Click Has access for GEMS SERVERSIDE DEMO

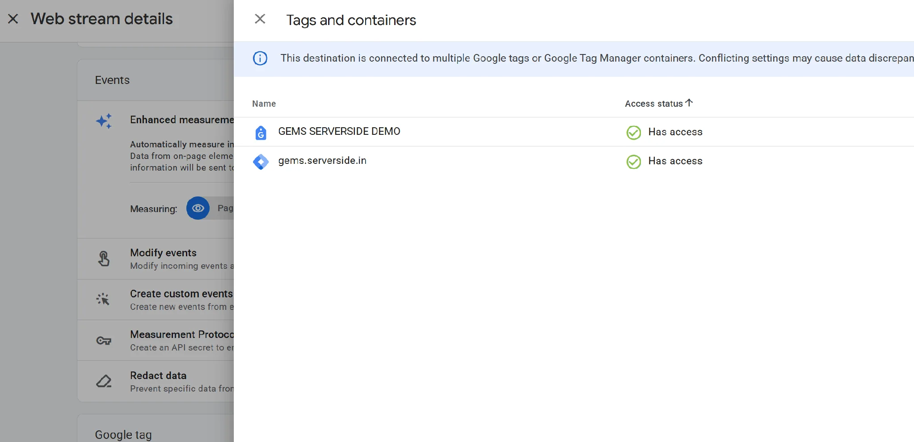point(675,132)
